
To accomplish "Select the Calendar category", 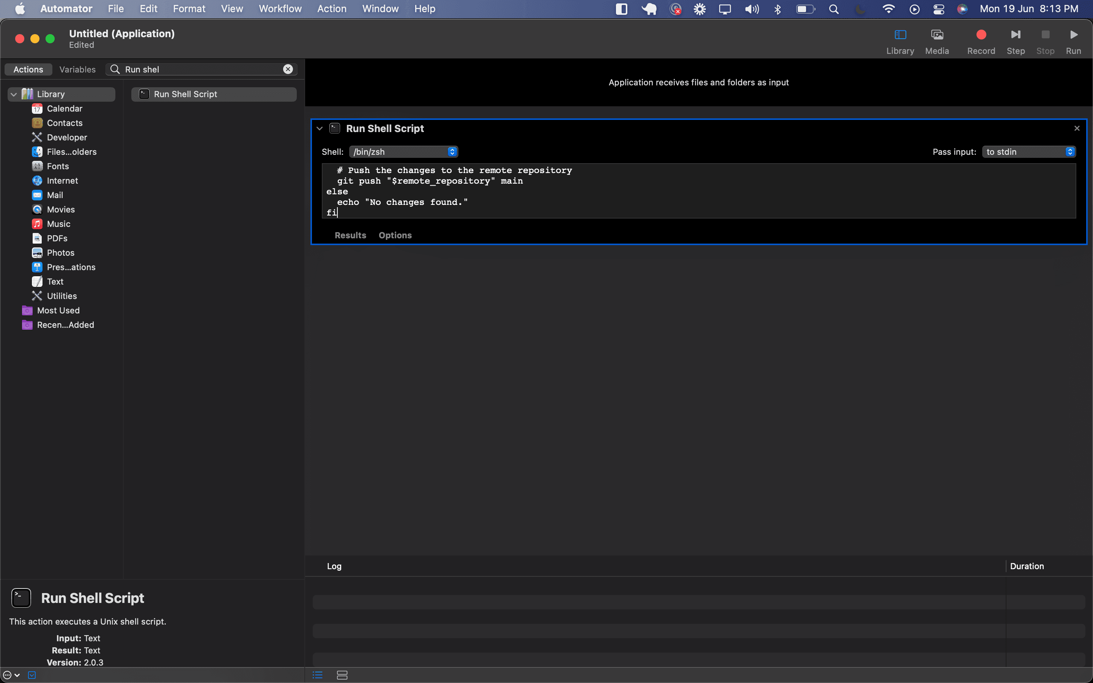I will point(57,109).
